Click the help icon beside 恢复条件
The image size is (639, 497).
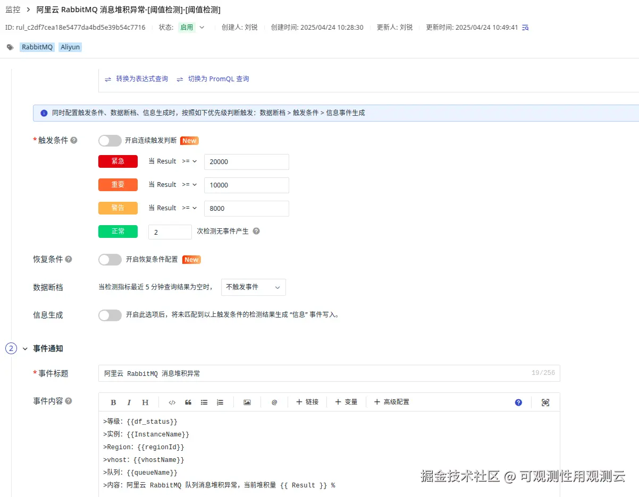point(69,259)
